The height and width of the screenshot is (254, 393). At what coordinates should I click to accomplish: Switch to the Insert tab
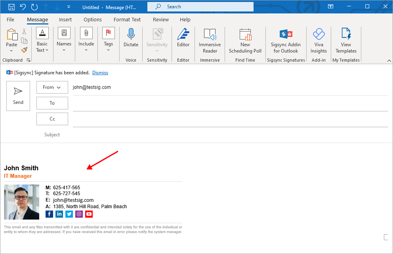click(65, 19)
